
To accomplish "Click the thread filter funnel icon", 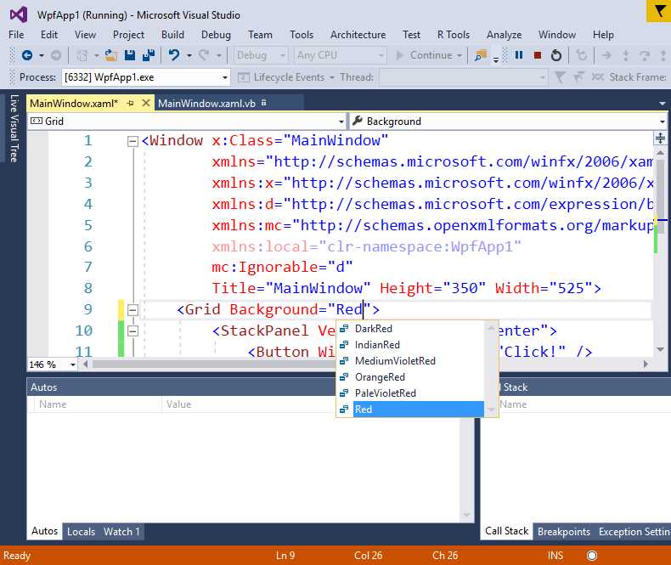I will coord(560,77).
